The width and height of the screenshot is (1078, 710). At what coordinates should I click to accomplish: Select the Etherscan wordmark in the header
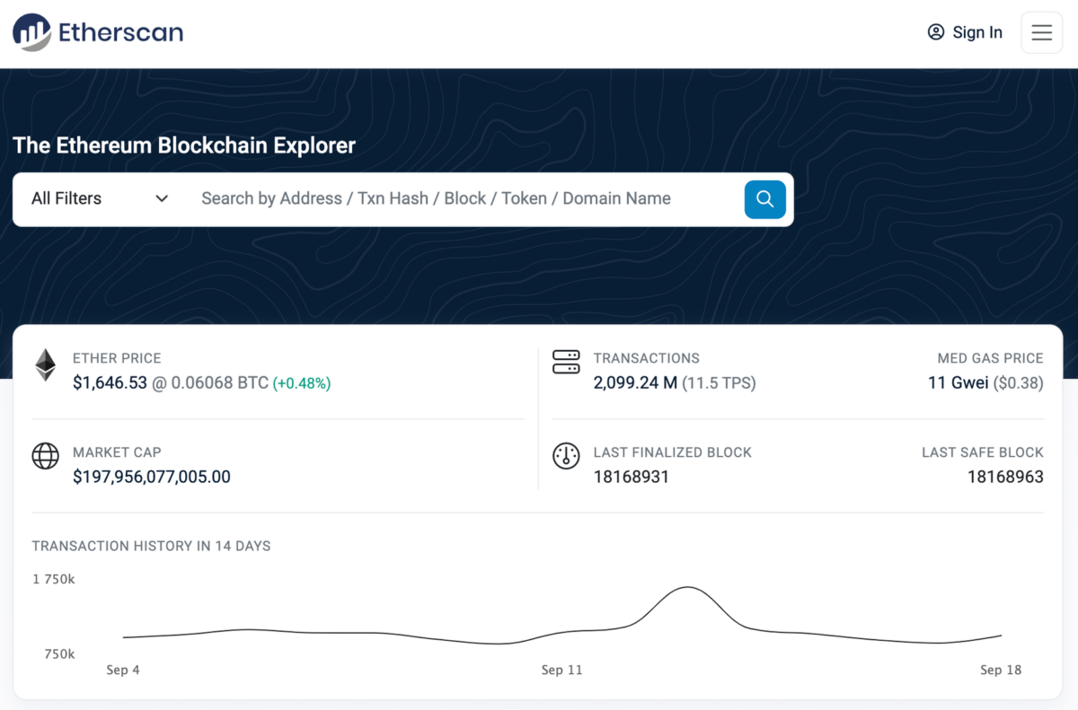pos(119,32)
